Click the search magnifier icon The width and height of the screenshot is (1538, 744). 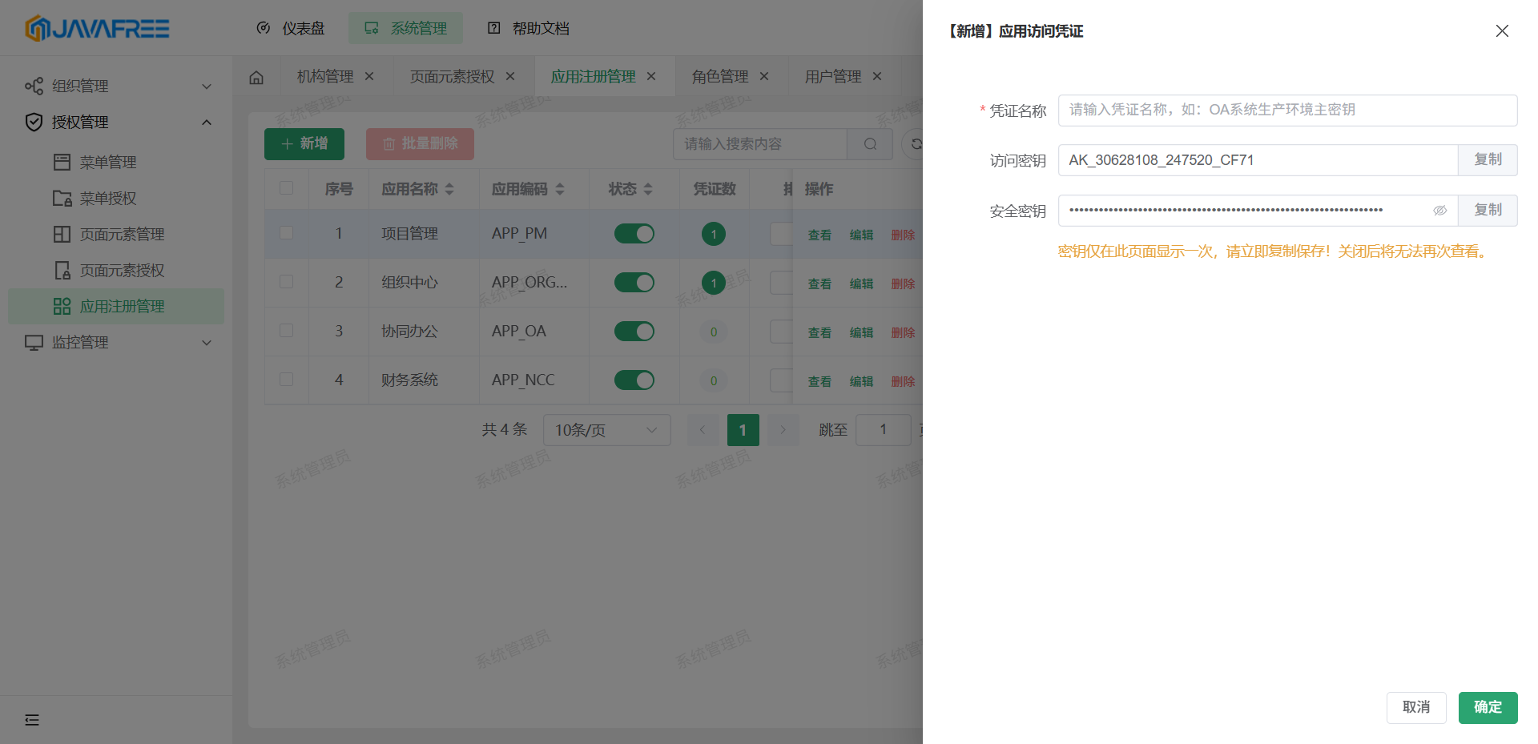[x=870, y=144]
